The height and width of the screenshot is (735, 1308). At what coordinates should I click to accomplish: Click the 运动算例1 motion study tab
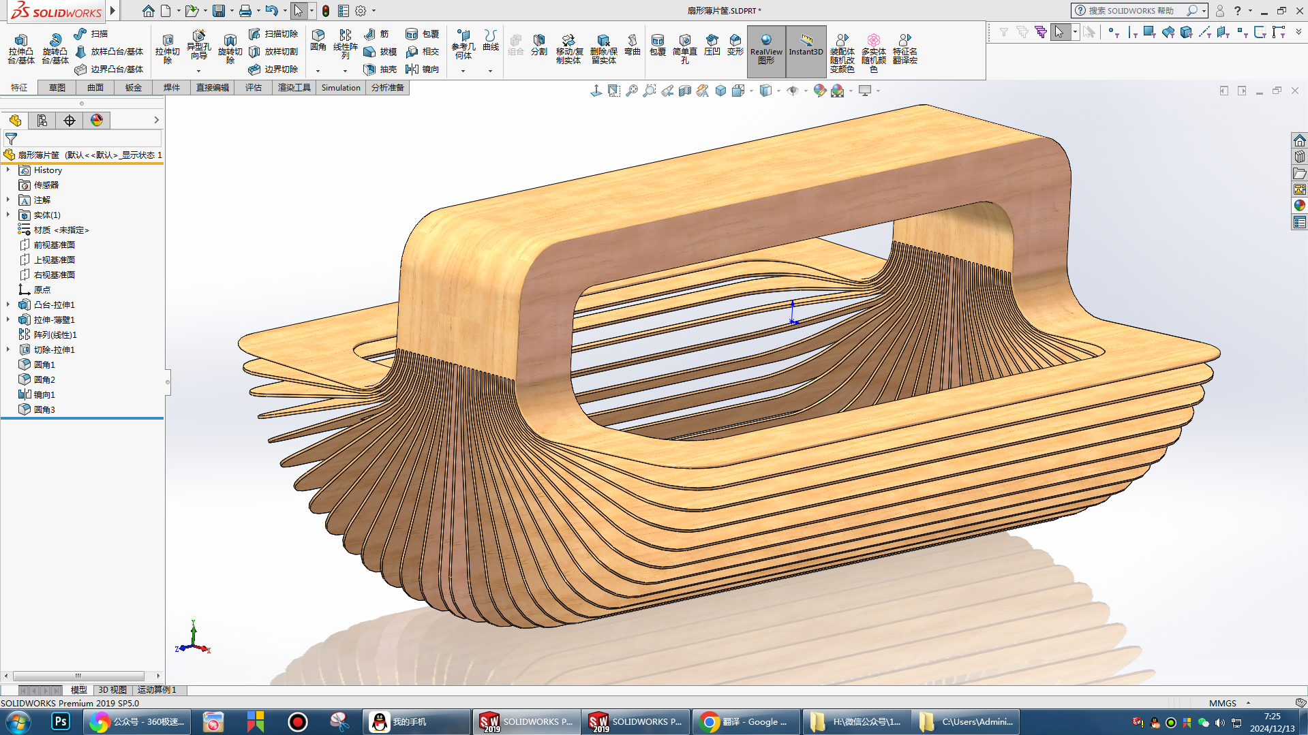(157, 690)
